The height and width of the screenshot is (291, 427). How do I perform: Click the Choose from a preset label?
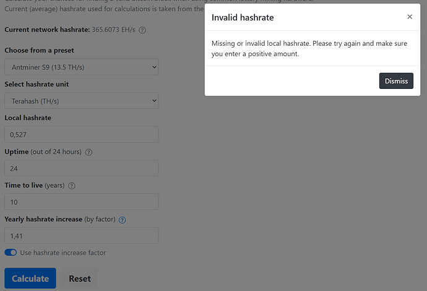39,50
